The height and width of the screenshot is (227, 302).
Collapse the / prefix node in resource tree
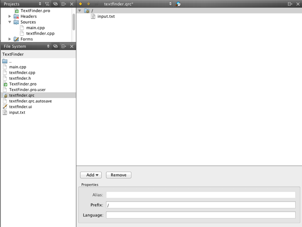click(x=80, y=11)
